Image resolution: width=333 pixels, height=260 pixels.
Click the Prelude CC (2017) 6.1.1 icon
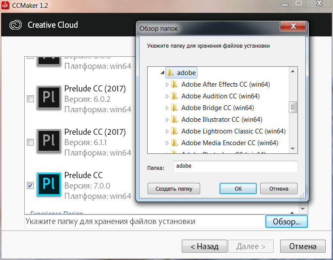tap(49, 142)
